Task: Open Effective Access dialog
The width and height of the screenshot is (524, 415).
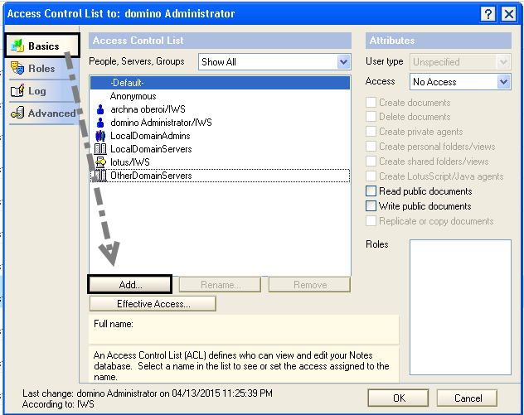Action: [153, 304]
